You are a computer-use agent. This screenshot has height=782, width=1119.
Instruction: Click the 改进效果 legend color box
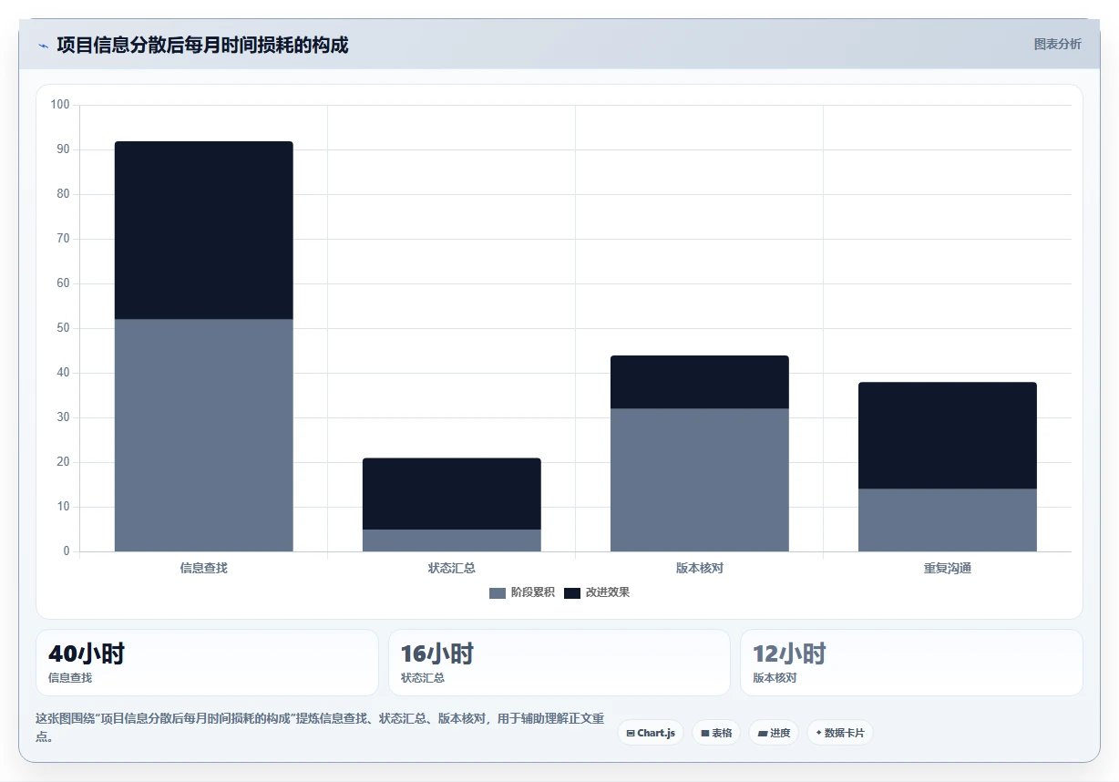click(x=572, y=593)
